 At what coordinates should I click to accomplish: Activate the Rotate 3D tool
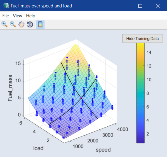tap(30, 25)
